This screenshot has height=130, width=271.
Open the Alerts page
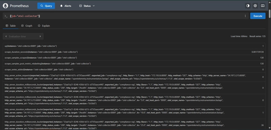[65, 6]
